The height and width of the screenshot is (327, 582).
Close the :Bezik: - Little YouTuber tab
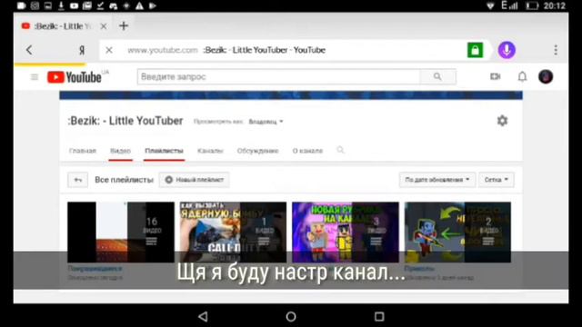104,26
